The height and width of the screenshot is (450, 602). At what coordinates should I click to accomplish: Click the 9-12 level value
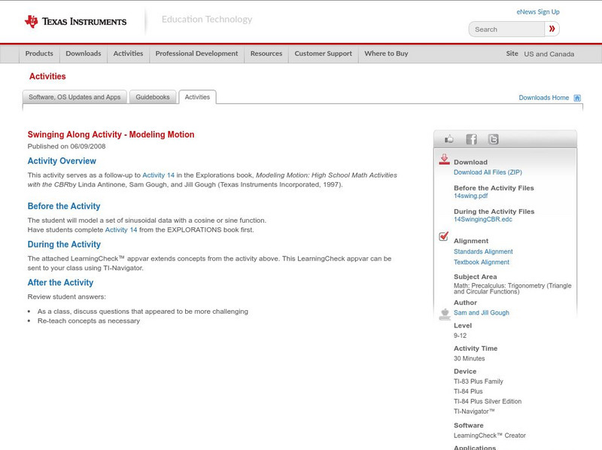(x=460, y=336)
